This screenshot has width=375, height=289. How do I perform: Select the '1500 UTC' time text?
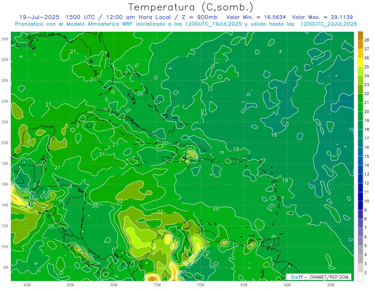(x=81, y=17)
